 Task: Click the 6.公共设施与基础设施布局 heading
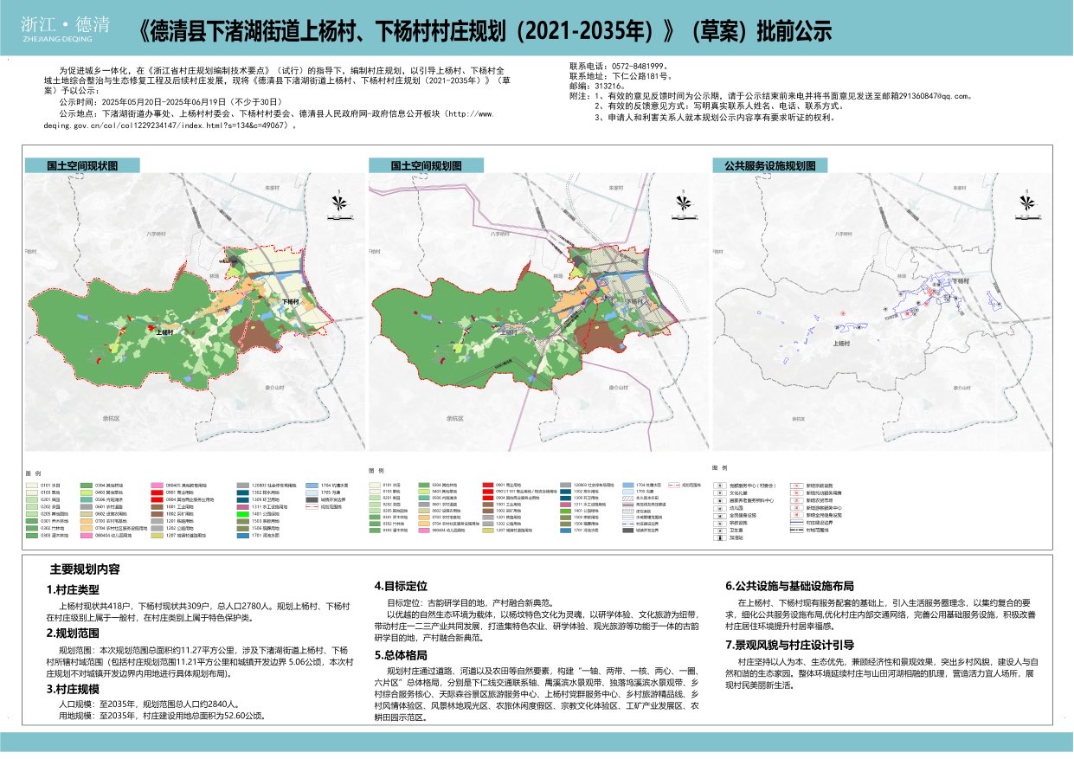(789, 586)
